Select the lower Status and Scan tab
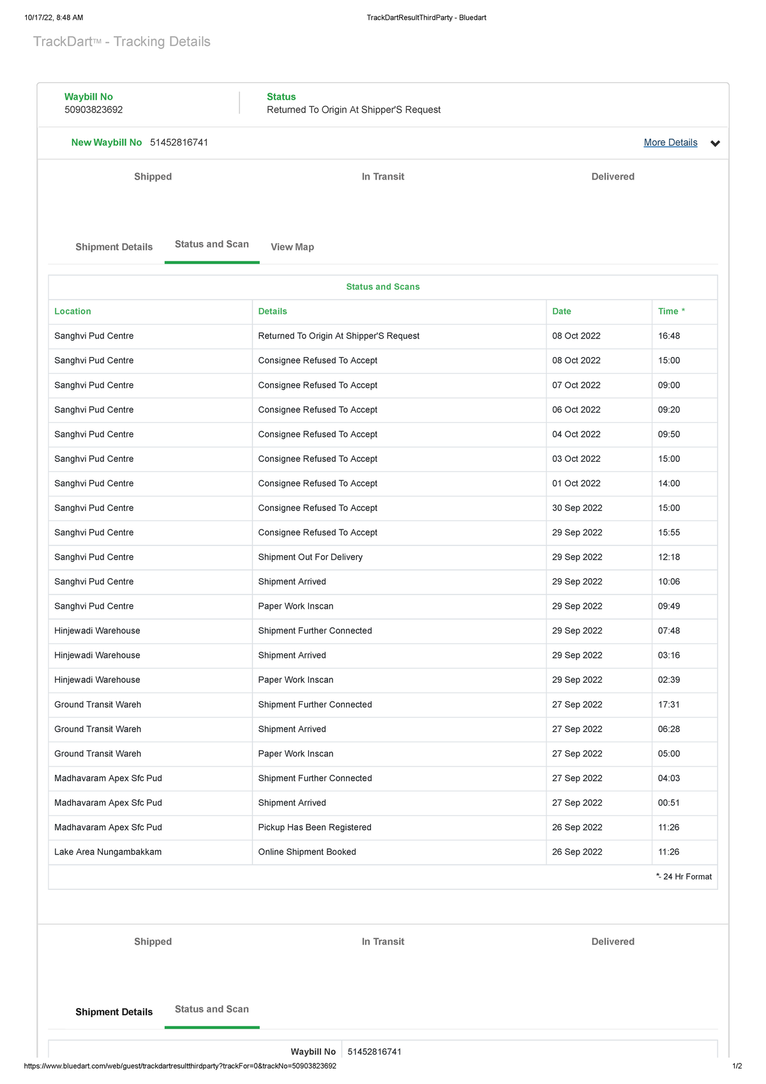Screen dimensions: 766x1084 (212, 1009)
